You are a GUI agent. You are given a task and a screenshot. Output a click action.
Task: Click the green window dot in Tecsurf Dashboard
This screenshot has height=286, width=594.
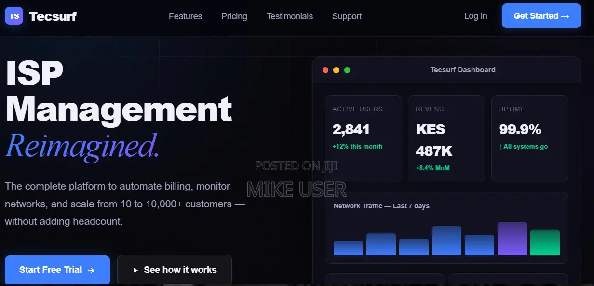347,70
